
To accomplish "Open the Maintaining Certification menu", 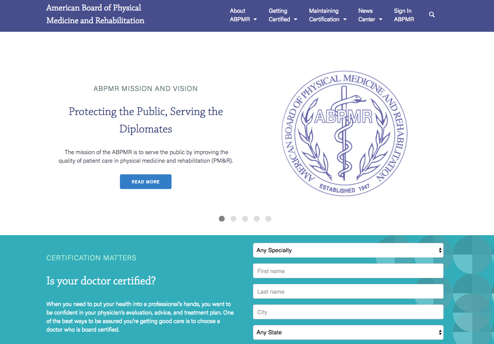I will (x=328, y=15).
